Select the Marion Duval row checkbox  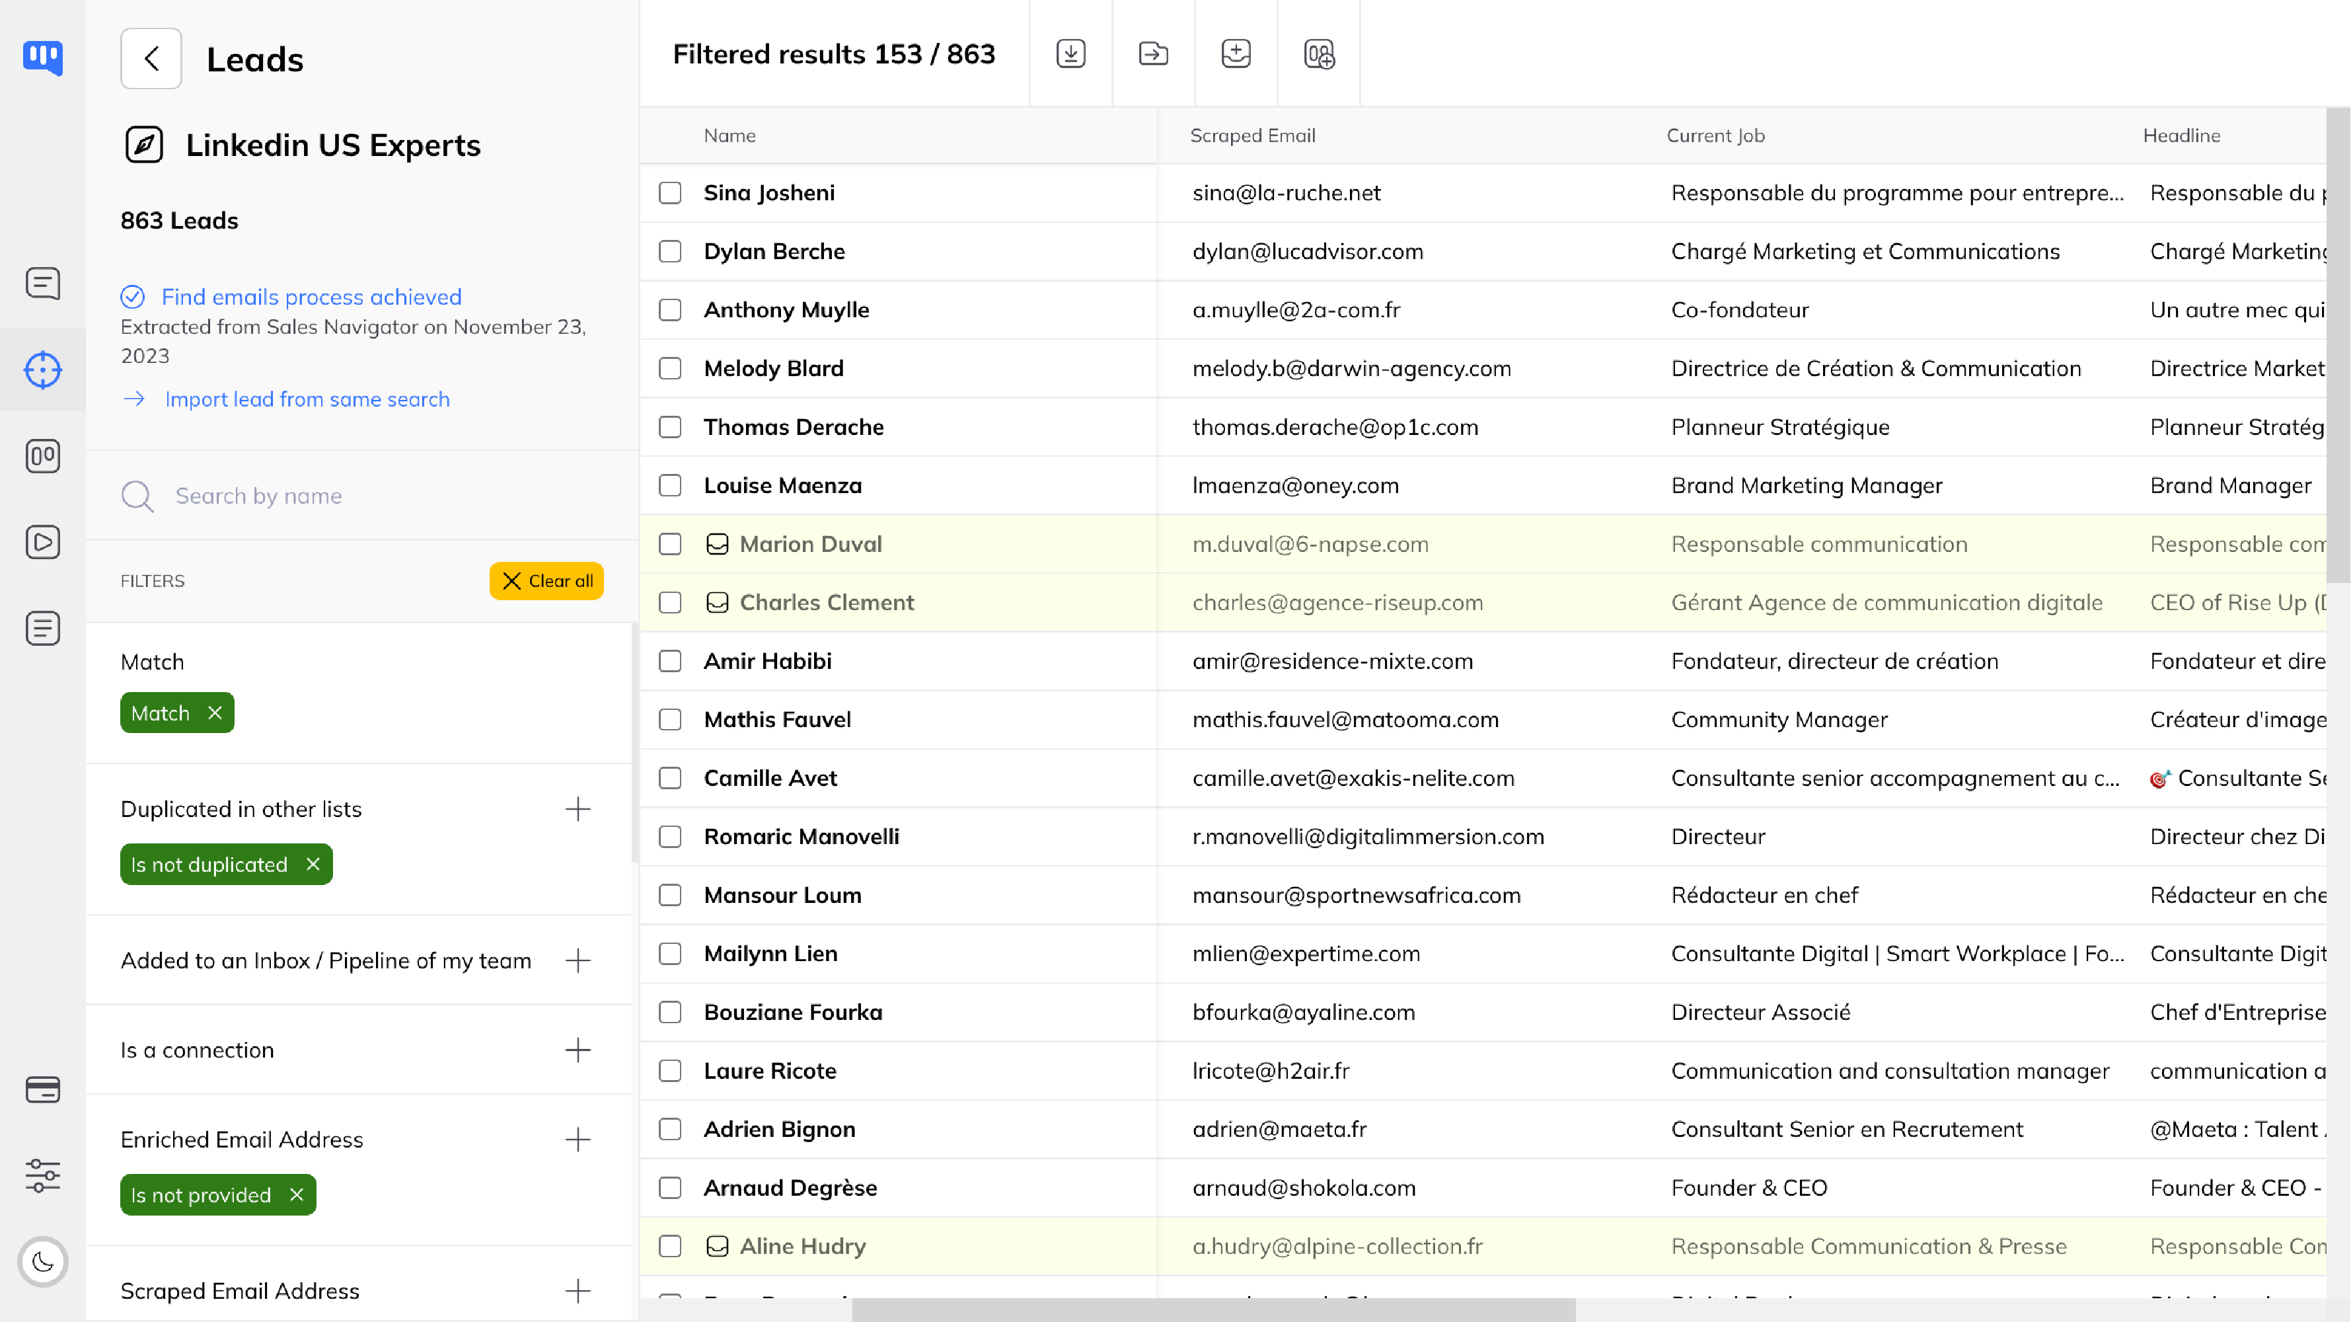[x=670, y=544]
